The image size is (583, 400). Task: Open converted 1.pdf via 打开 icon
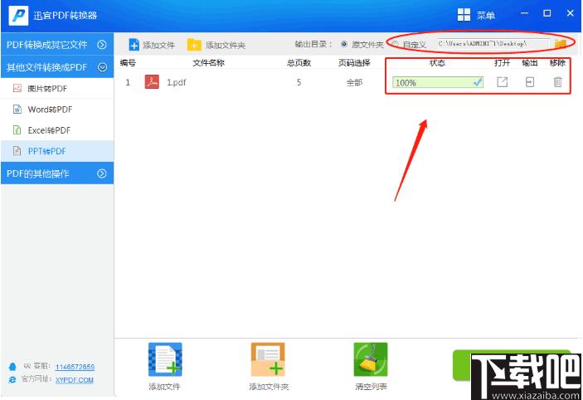click(502, 82)
